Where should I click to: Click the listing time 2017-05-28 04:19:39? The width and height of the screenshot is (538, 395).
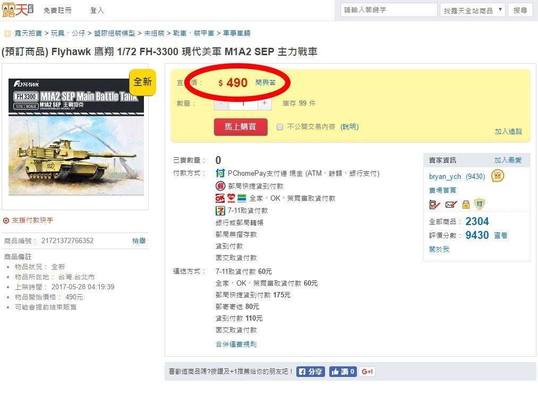tap(83, 287)
